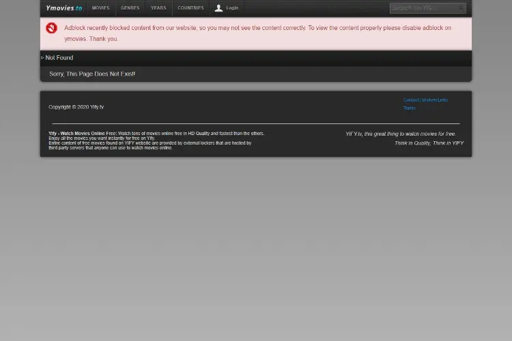Open the Contact link in footer
The image size is (512, 341).
[x=411, y=100]
